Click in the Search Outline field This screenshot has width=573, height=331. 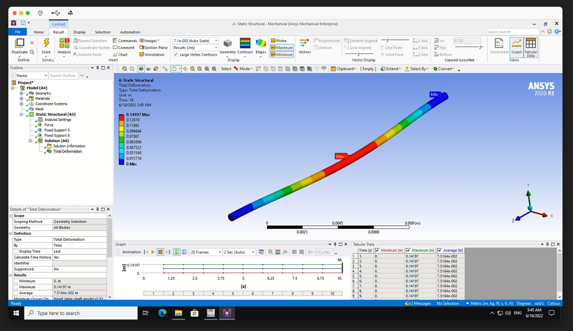click(63, 76)
